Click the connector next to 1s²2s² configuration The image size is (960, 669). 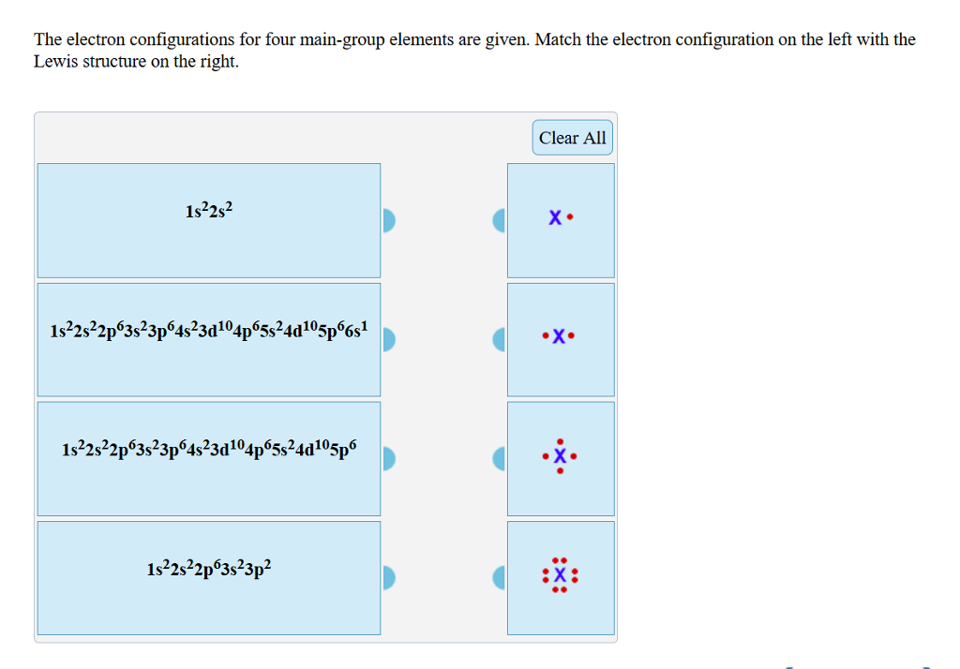tap(387, 220)
